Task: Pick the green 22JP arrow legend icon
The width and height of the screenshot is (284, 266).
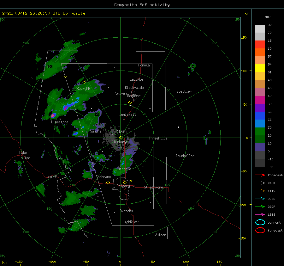Action: [260, 207]
